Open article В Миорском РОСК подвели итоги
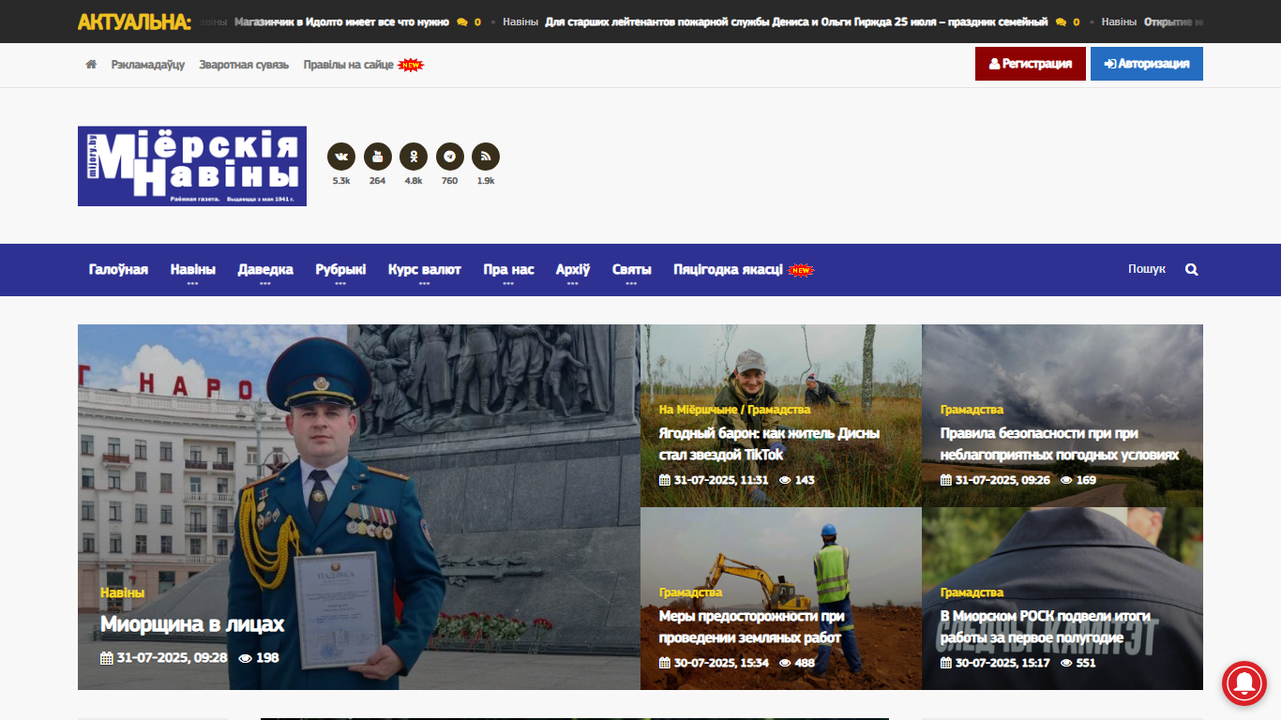 tap(1046, 627)
